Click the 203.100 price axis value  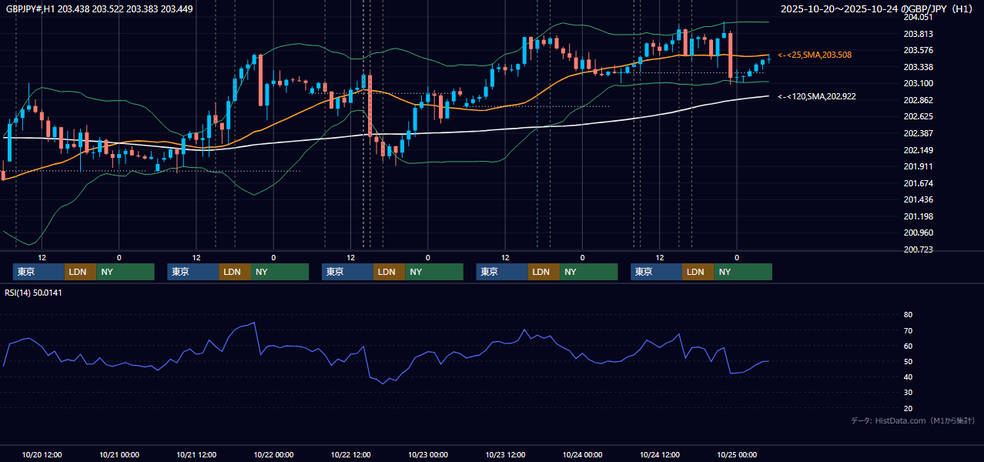point(918,83)
